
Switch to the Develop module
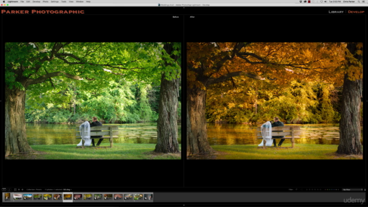356,11
